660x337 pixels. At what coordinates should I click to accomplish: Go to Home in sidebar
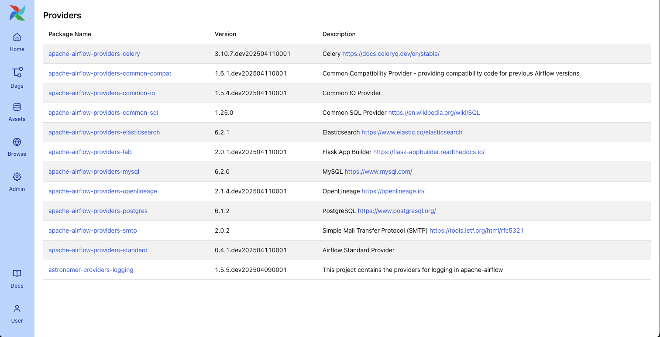click(17, 42)
